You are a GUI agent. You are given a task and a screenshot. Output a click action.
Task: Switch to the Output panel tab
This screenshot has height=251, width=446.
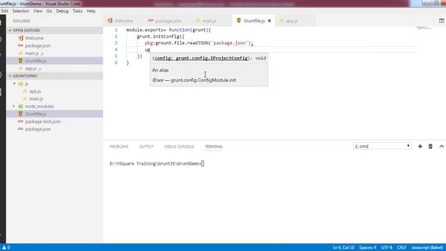click(146, 146)
